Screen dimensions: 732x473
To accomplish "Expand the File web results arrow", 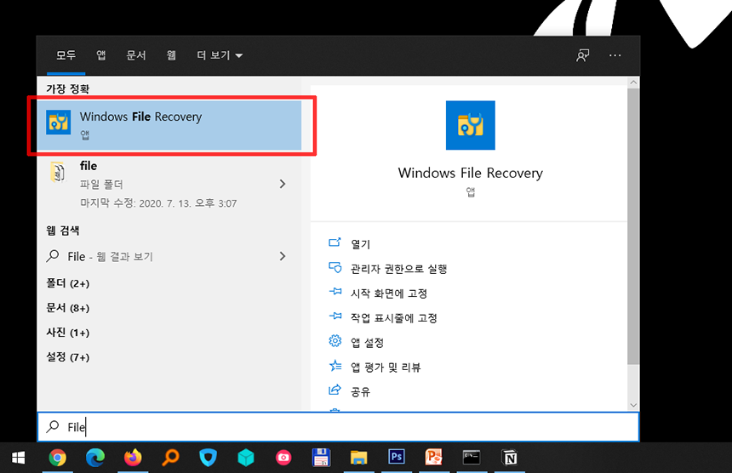I will 283,256.
